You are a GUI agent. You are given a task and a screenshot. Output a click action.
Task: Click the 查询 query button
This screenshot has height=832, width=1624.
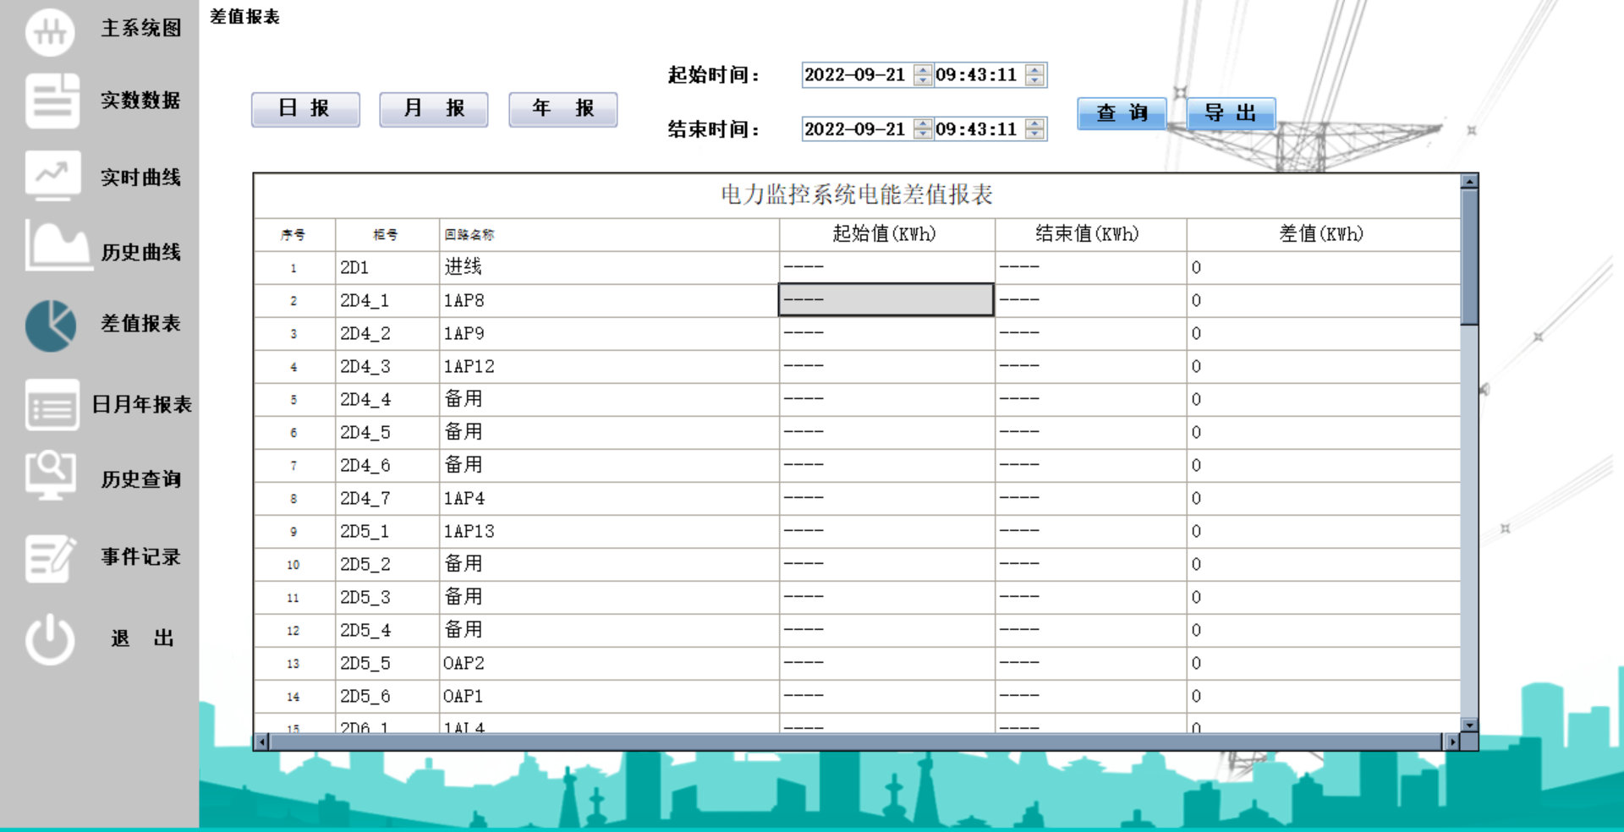[1121, 112]
